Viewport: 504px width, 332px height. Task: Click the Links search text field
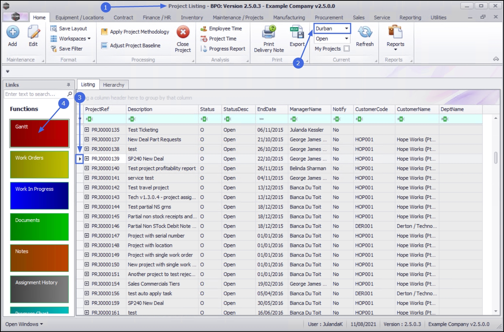35,94
